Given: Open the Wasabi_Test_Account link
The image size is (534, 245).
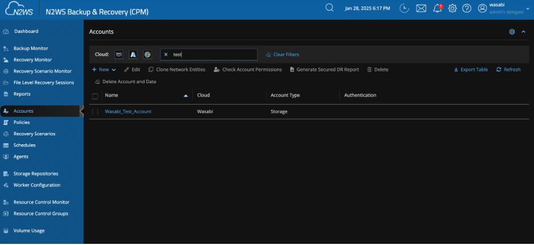Looking at the screenshot, I should pos(128,111).
